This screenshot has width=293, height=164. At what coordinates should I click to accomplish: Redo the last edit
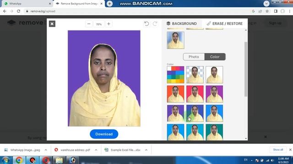click(155, 24)
